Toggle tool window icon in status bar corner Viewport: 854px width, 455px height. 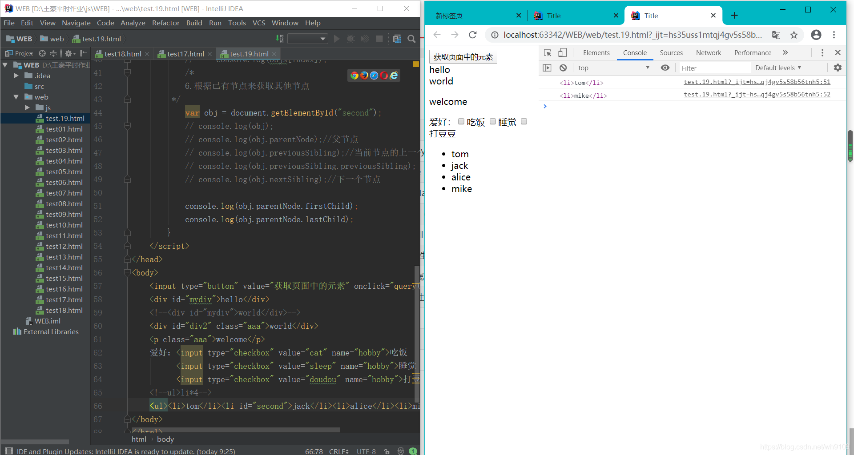pos(8,451)
